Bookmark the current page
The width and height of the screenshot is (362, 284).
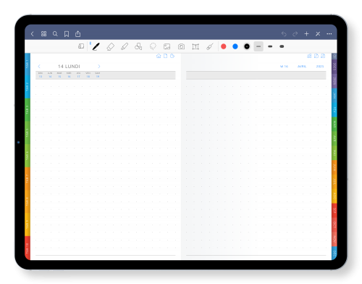pyautogui.click(x=67, y=34)
